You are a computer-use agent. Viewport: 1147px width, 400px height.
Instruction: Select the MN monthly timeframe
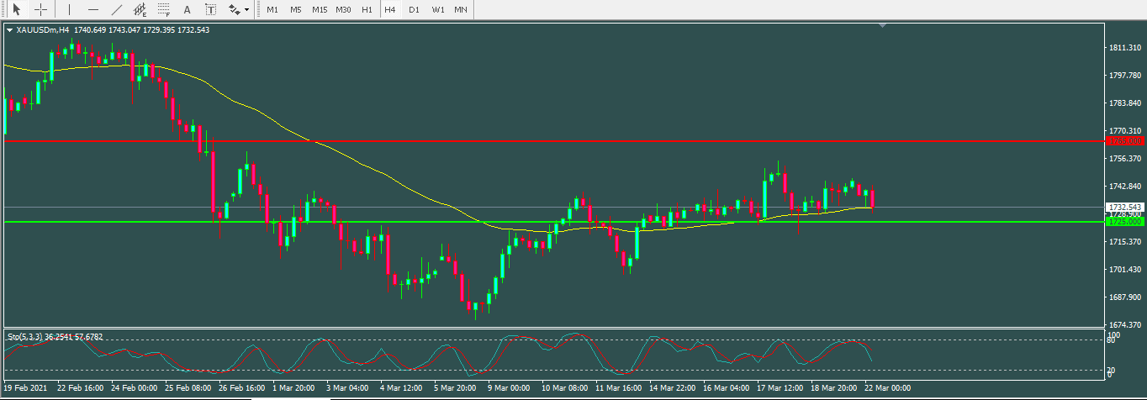click(461, 10)
